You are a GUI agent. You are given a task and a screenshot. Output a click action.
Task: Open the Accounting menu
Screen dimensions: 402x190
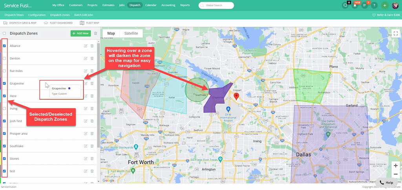pyautogui.click(x=168, y=5)
